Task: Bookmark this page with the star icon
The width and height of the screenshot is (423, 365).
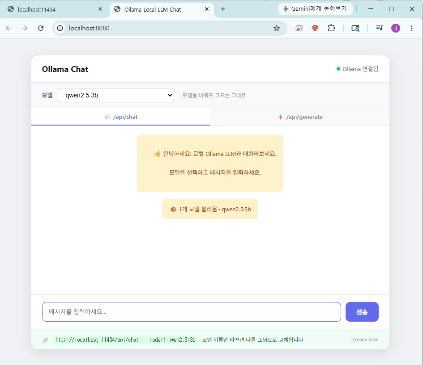Action: point(277,28)
